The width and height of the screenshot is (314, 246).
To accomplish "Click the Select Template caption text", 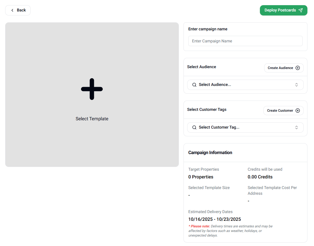I will 92,119.
